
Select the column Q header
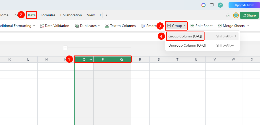(121, 60)
